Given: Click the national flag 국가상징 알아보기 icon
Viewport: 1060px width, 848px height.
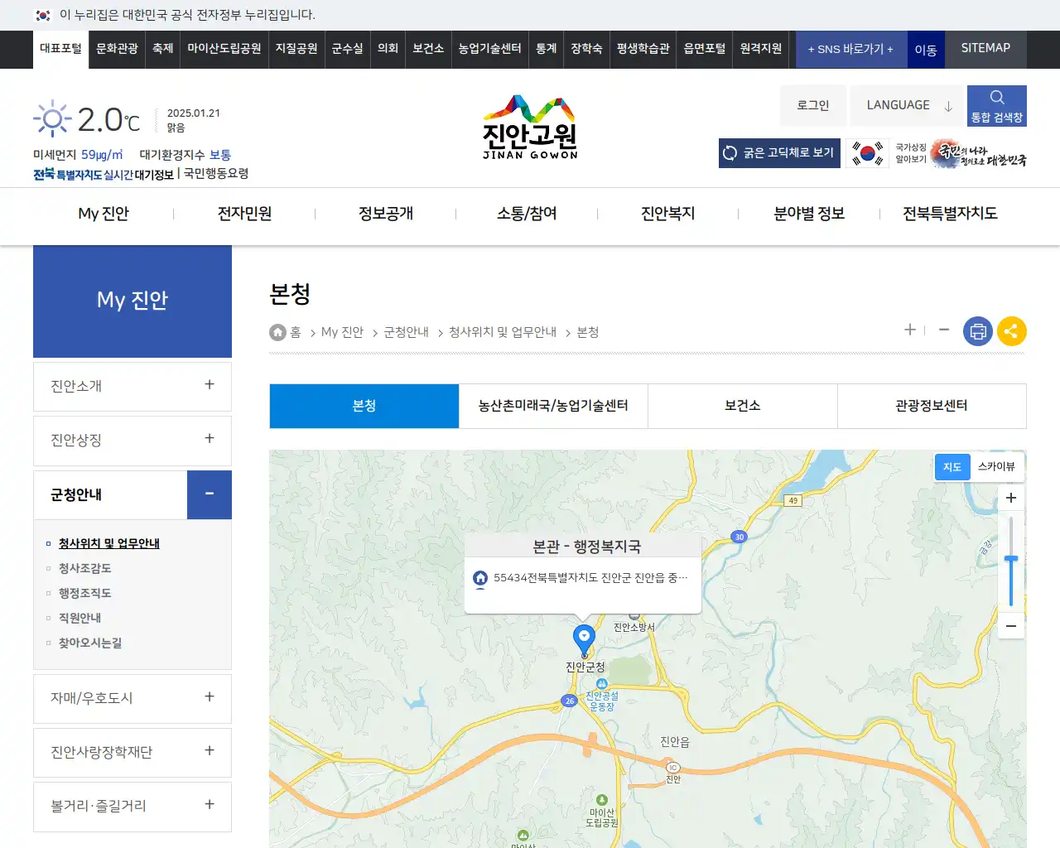Looking at the screenshot, I should coord(866,153).
